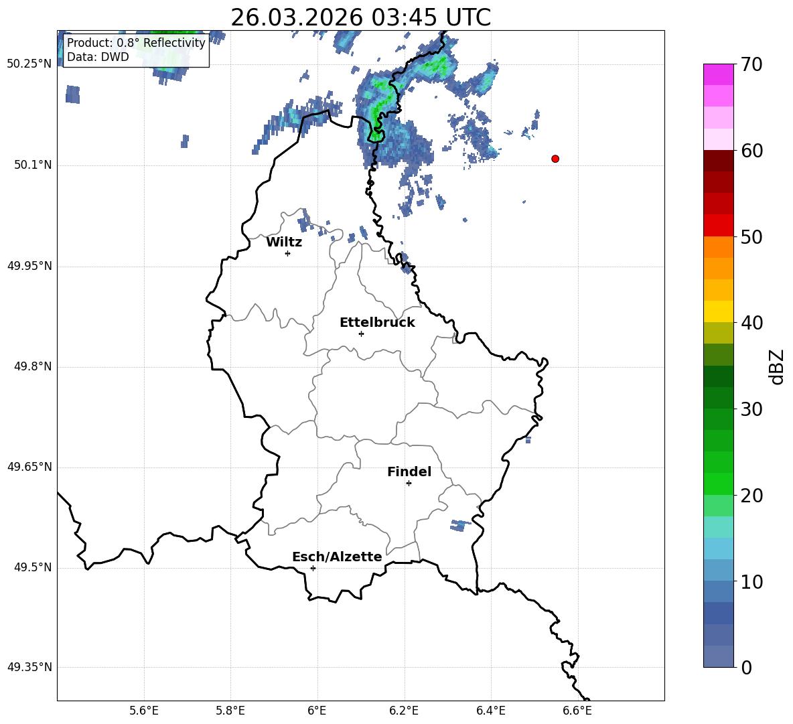Image resolution: width=793 pixels, height=724 pixels.
Task: Click the Wiltz station cross marker
Action: pyautogui.click(x=288, y=253)
